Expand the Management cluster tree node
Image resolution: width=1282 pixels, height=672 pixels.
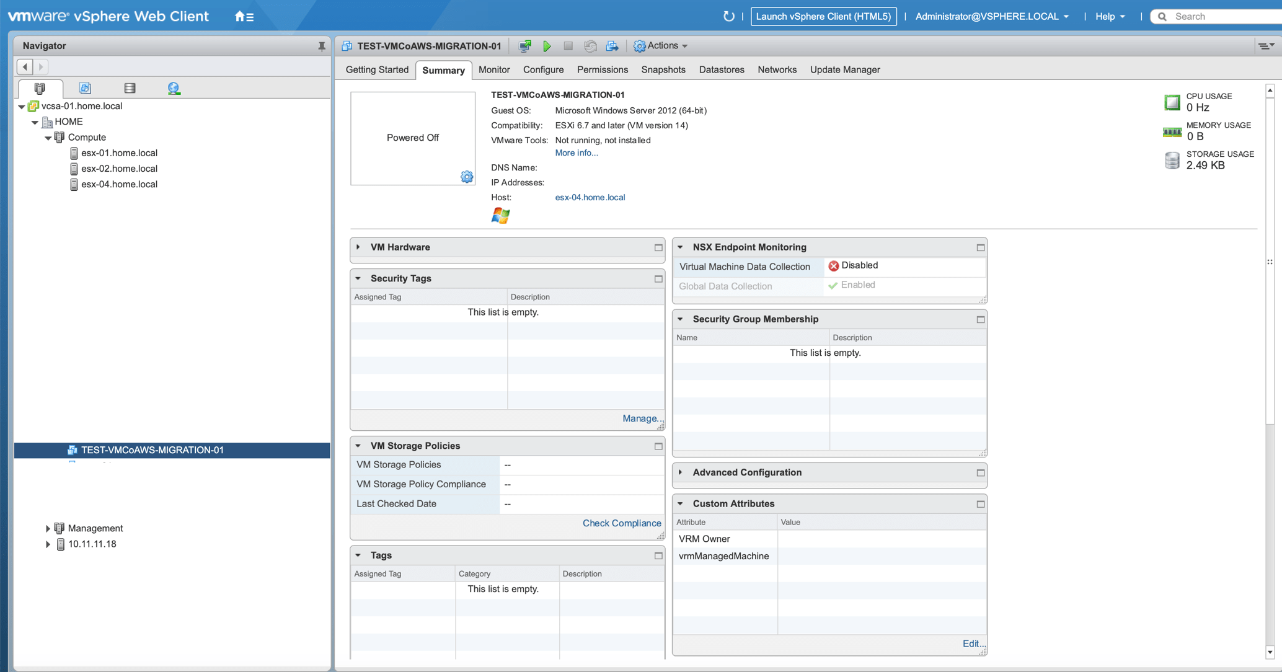(x=48, y=528)
